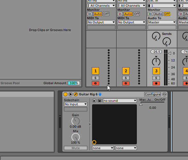Open Sidechain No Input dropdown
The height and width of the screenshot is (160, 188).
(x=75, y=104)
